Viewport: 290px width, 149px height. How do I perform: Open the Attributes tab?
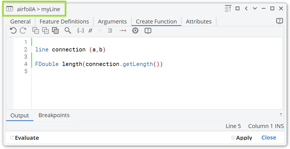[199, 22]
